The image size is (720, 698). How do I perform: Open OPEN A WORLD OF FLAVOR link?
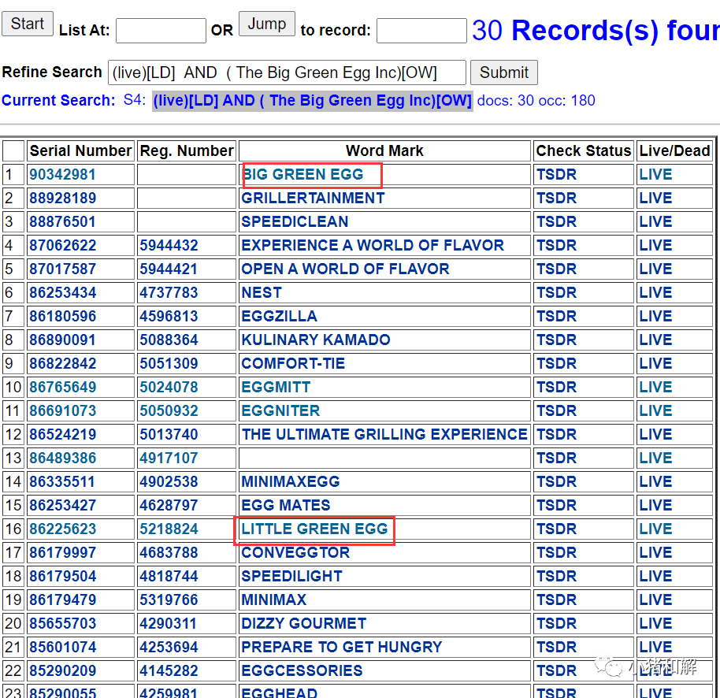345,269
